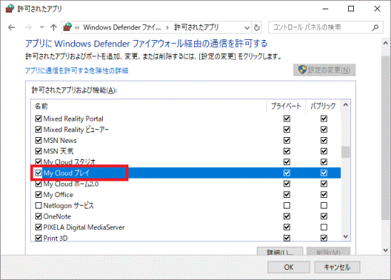Enable PIXELA Digital MediaServer public checkbox
The width and height of the screenshot is (391, 280).
[x=324, y=227]
